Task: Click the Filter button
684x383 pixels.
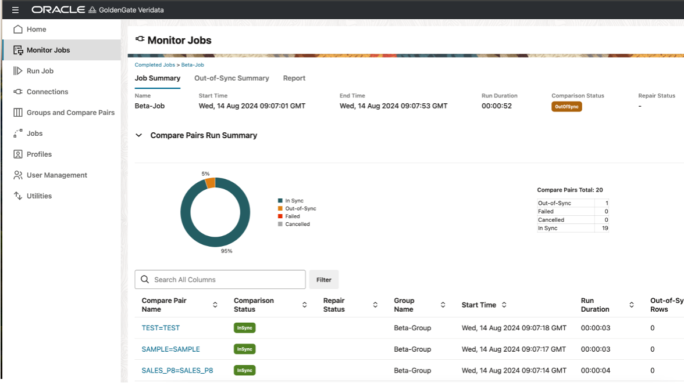Action: [323, 280]
